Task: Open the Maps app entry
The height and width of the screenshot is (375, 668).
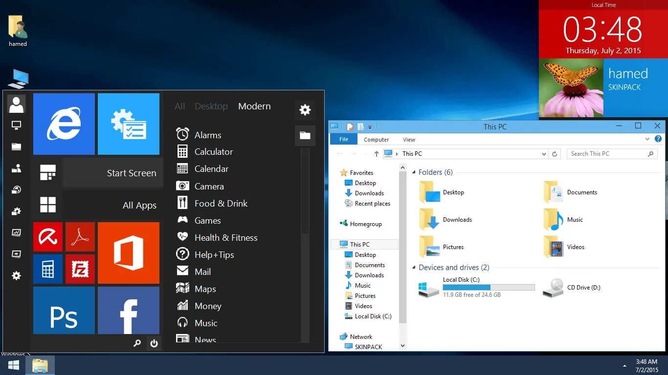Action: 196,289
